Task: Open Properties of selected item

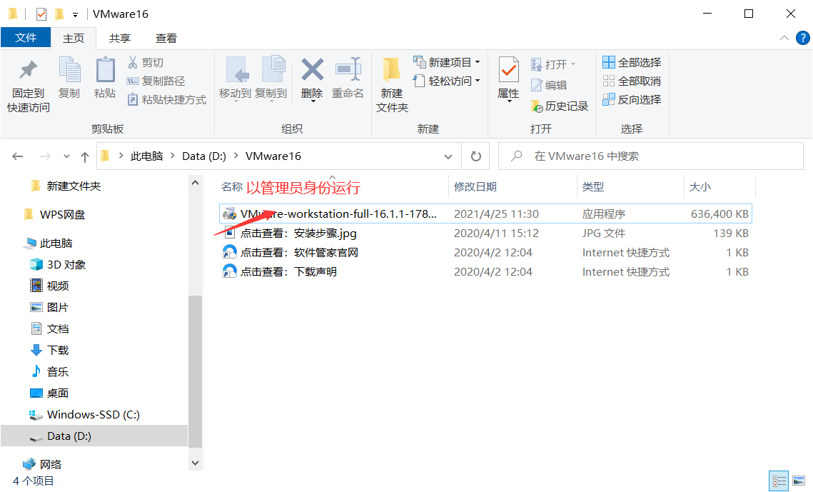Action: coord(508,79)
